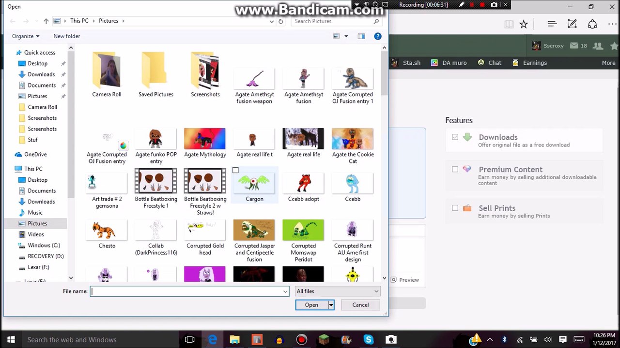Screen dimensions: 620x348
Task: Open Earnings in DeviantArt menu
Action: point(529,63)
